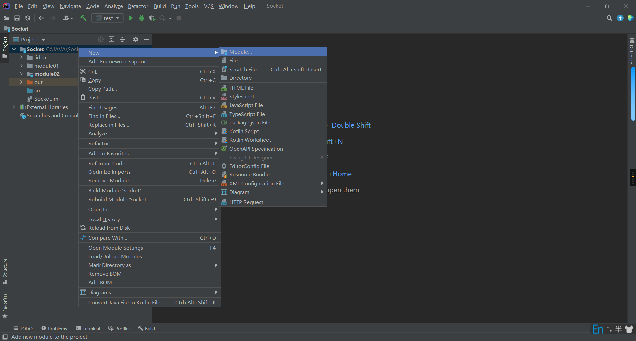Expand the .idea folder
The image size is (636, 341).
(21, 57)
